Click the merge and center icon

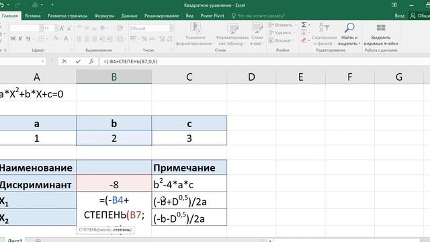coord(120,39)
